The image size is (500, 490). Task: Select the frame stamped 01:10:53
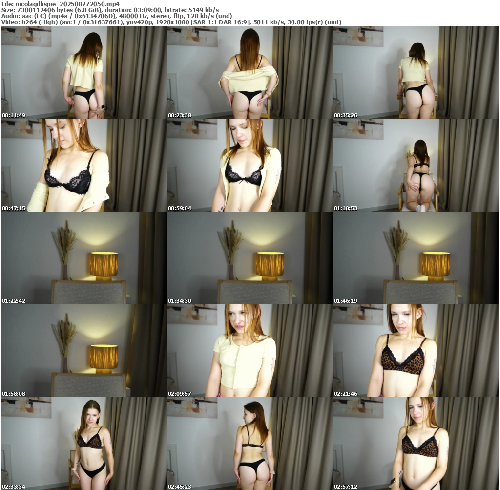click(416, 165)
